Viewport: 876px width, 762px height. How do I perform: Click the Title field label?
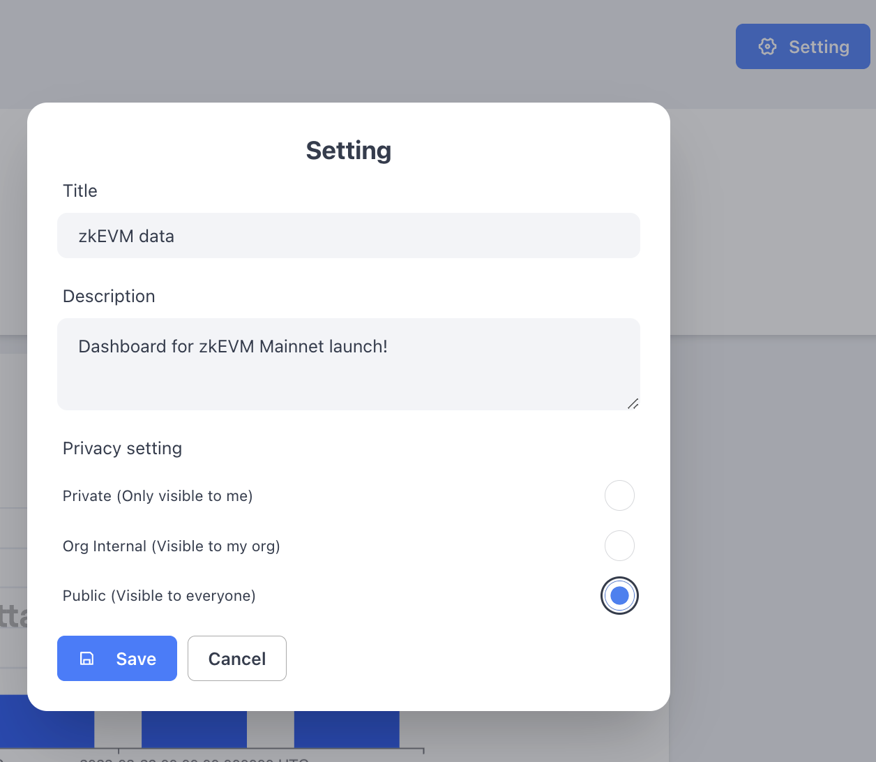[x=80, y=191]
